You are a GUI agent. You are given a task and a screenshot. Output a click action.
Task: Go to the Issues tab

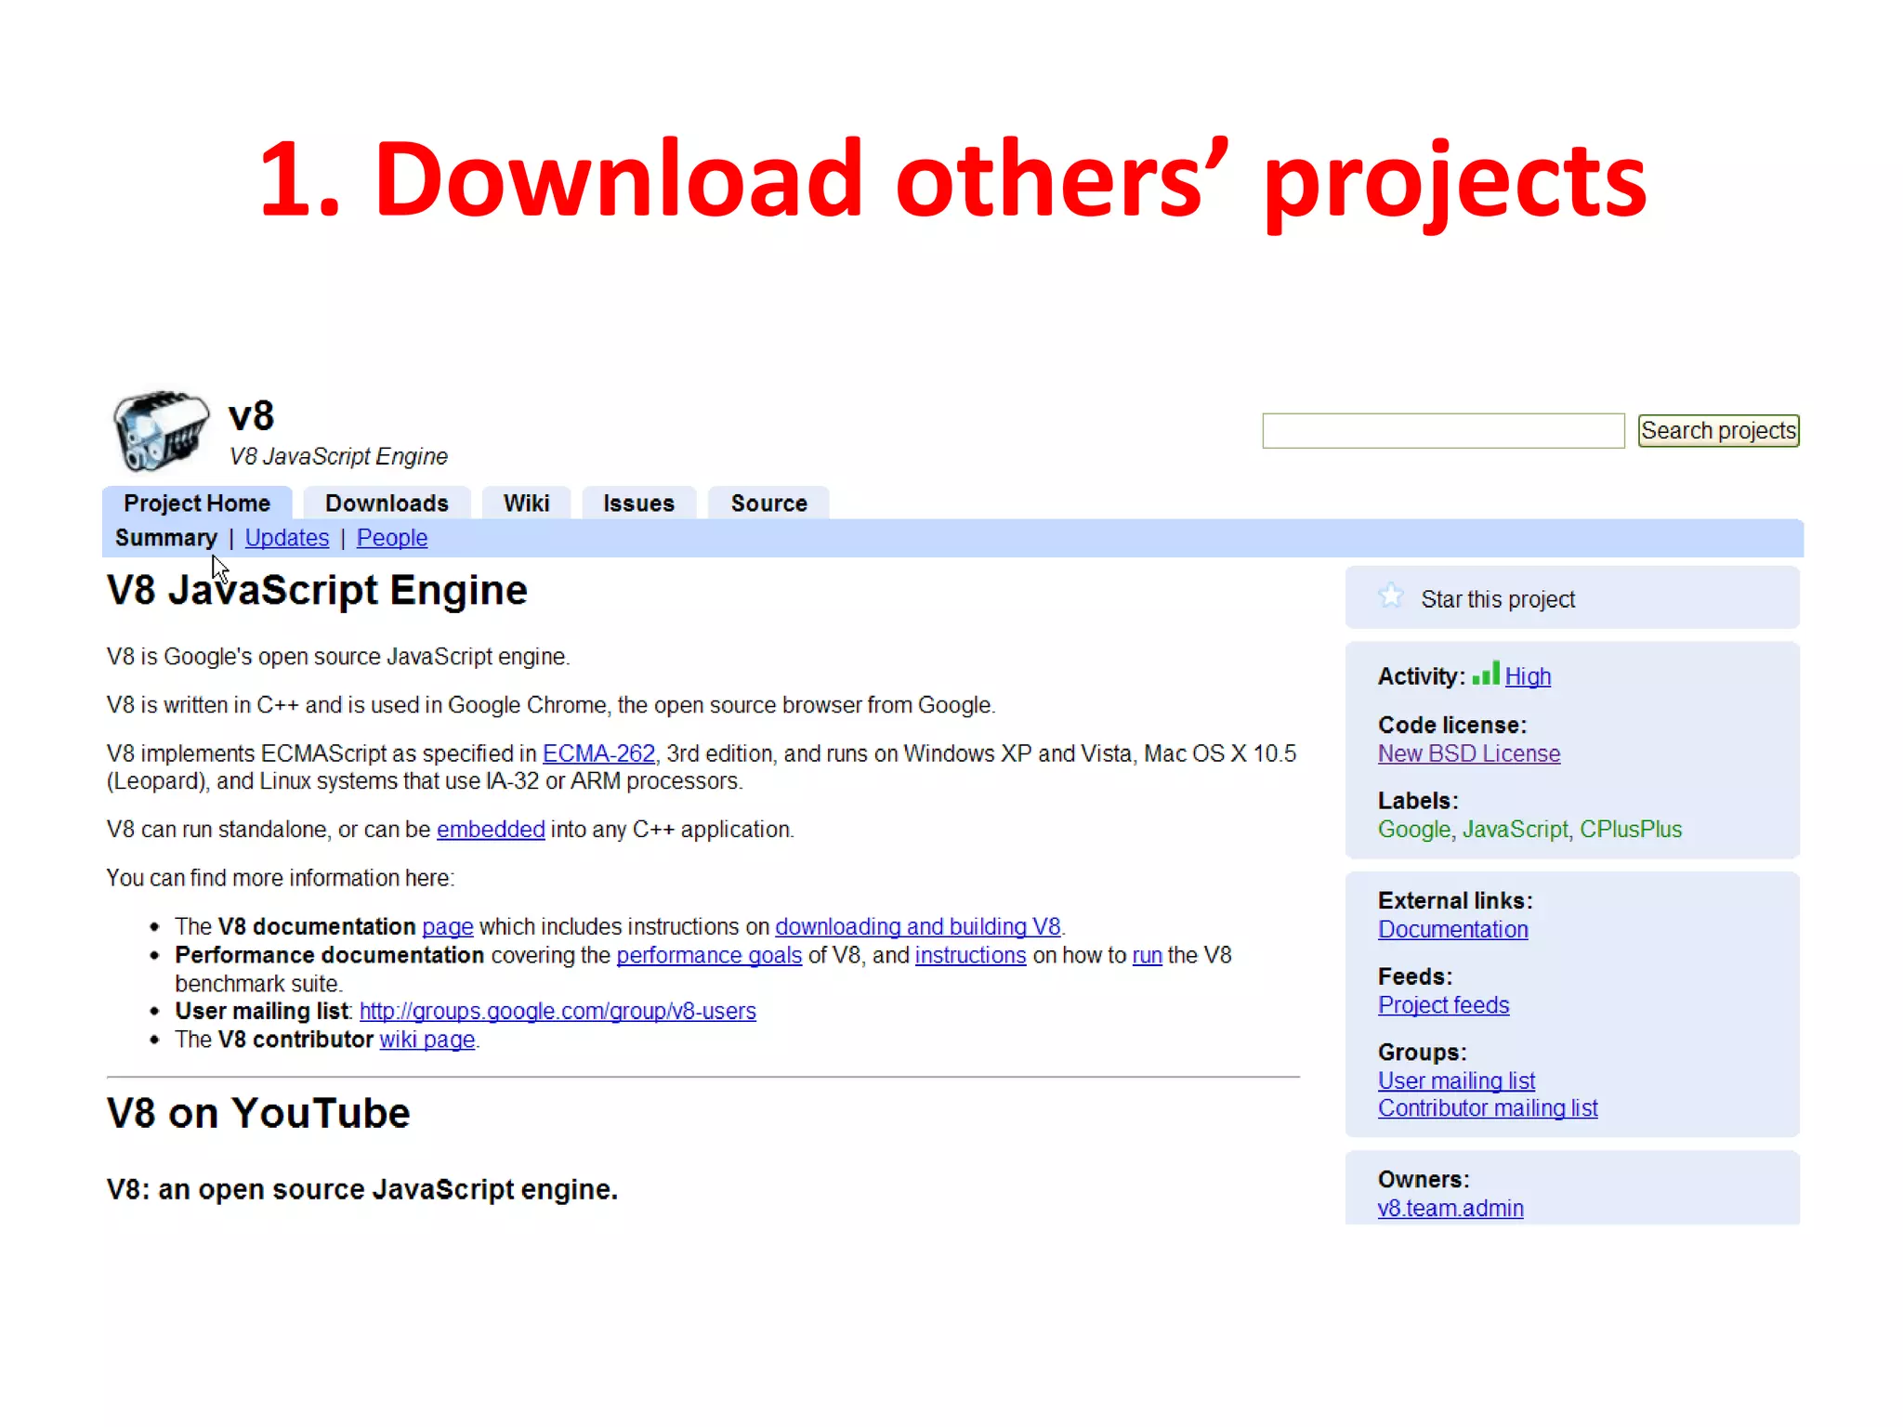point(638,503)
